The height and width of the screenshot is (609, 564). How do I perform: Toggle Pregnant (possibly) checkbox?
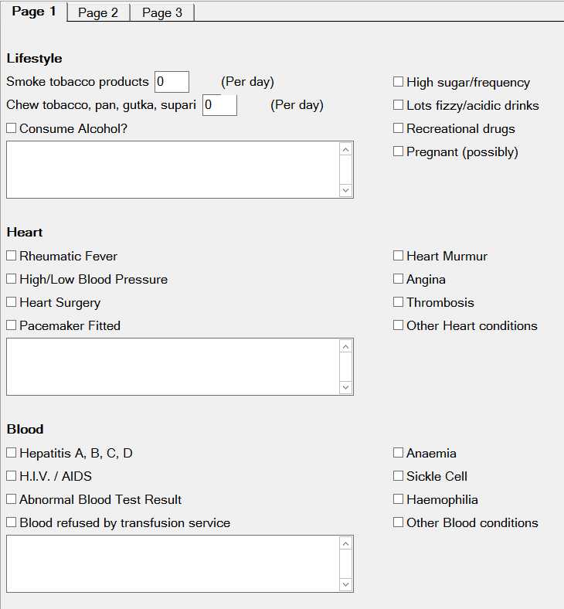(399, 151)
